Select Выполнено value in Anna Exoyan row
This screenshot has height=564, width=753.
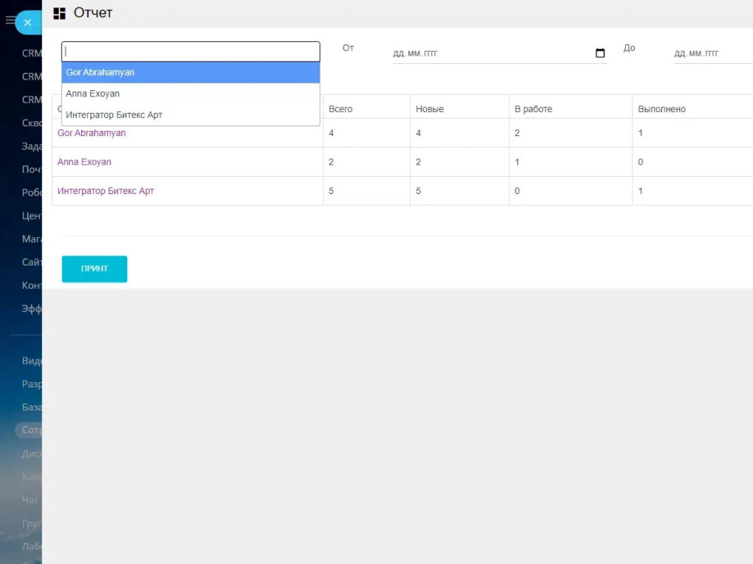click(x=640, y=162)
